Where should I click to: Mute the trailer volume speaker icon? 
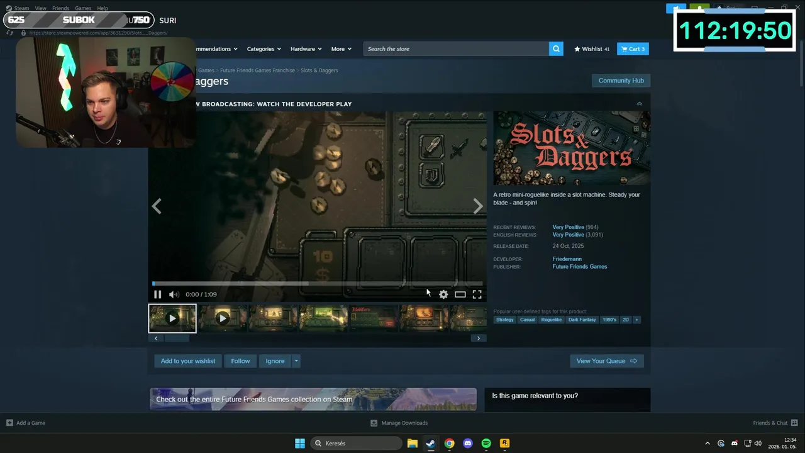click(174, 294)
